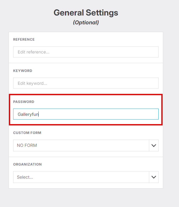This screenshot has width=179, height=207.
Task: Click the 'Edit reference...' placeholder text
Action: [x=34, y=52]
